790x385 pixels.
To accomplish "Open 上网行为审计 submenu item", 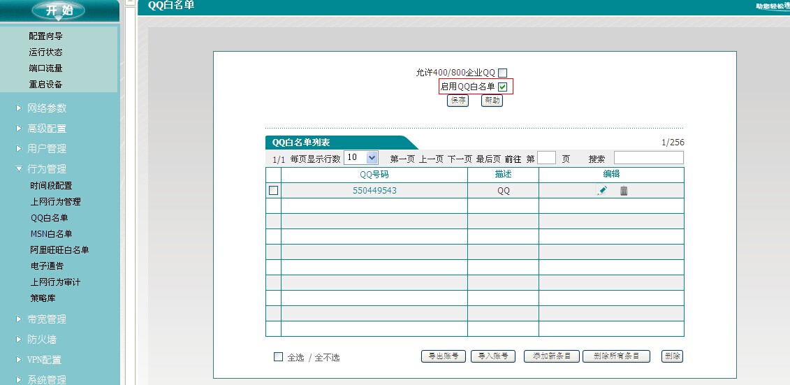I will (55, 282).
